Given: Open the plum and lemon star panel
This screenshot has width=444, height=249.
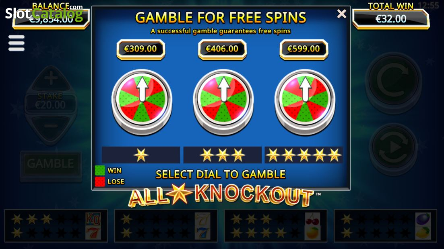Looking at the screenshot, I should pyautogui.click(x=385, y=226).
